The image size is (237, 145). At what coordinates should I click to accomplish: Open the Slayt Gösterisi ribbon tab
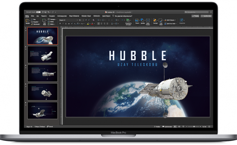74,16
